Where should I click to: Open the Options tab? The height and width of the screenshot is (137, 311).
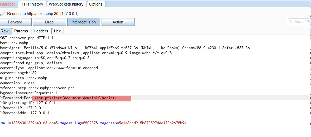(96, 4)
